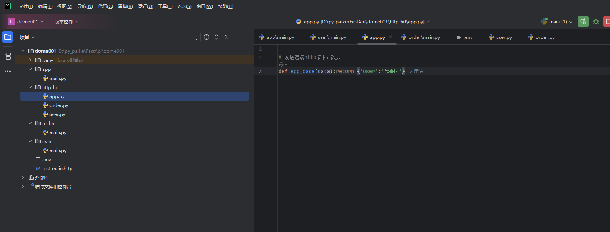Collapse the order folder
This screenshot has height=232, width=610.
30,123
